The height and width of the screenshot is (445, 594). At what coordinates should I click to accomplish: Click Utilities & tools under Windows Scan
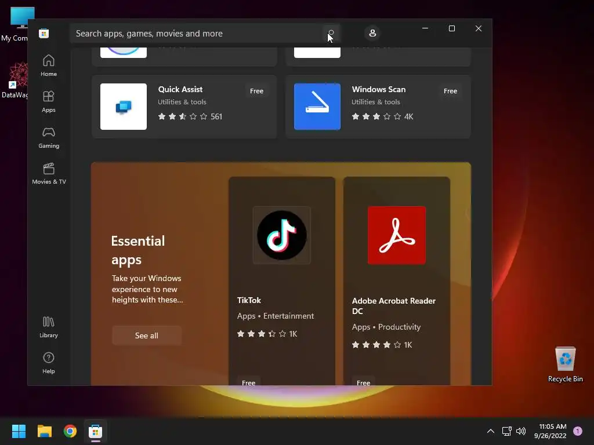[x=376, y=102]
